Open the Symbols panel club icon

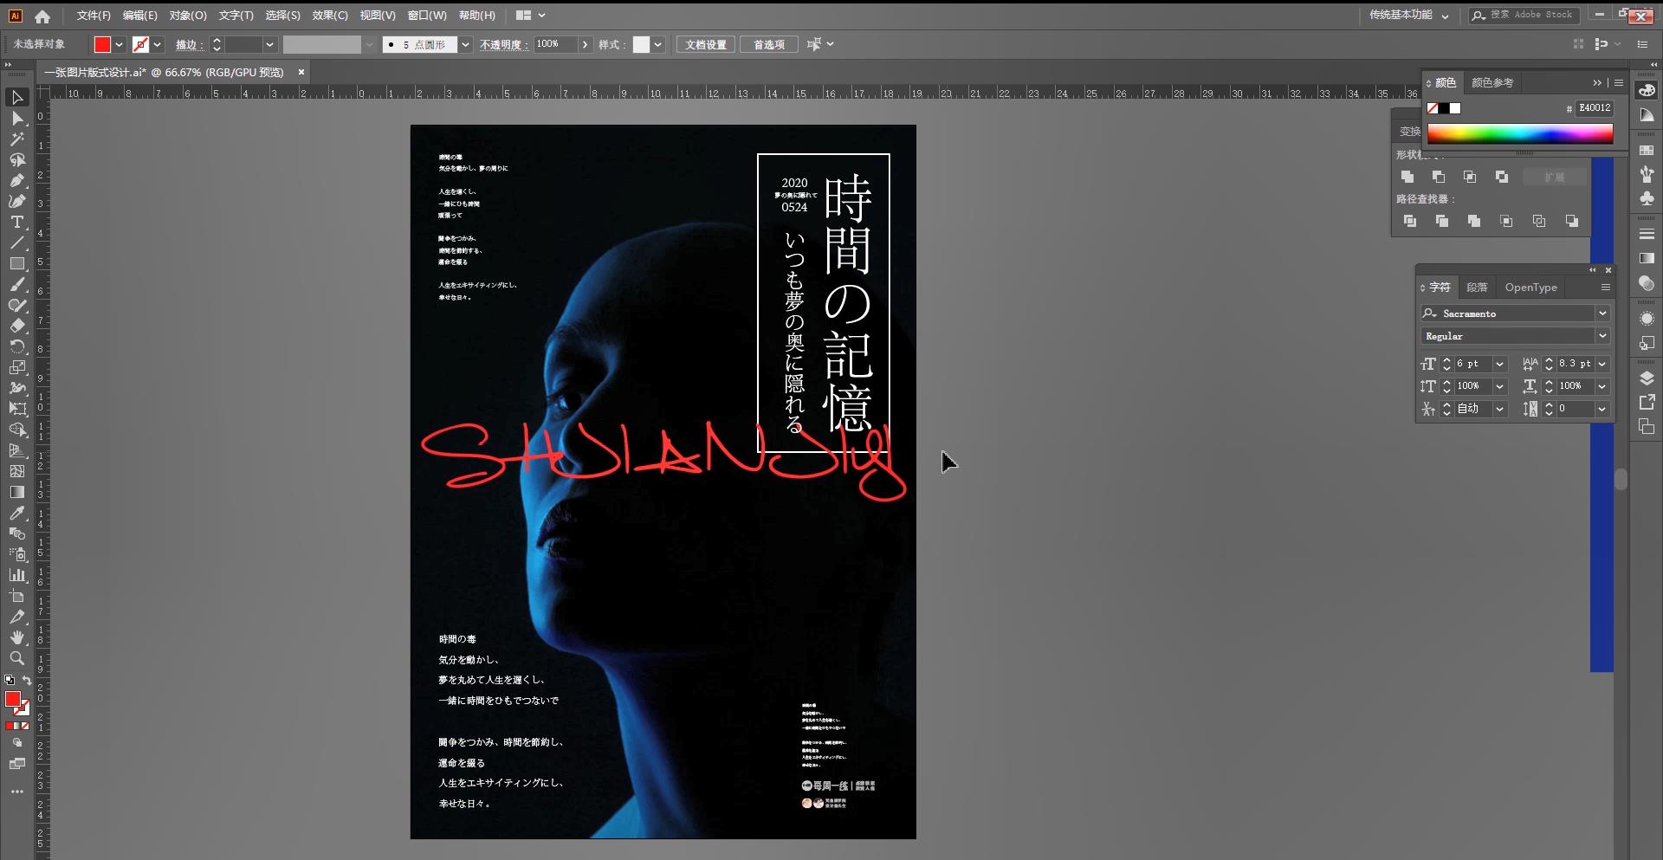click(x=1647, y=198)
